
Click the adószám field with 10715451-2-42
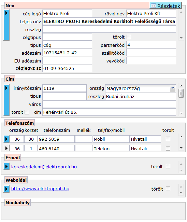point(67,53)
